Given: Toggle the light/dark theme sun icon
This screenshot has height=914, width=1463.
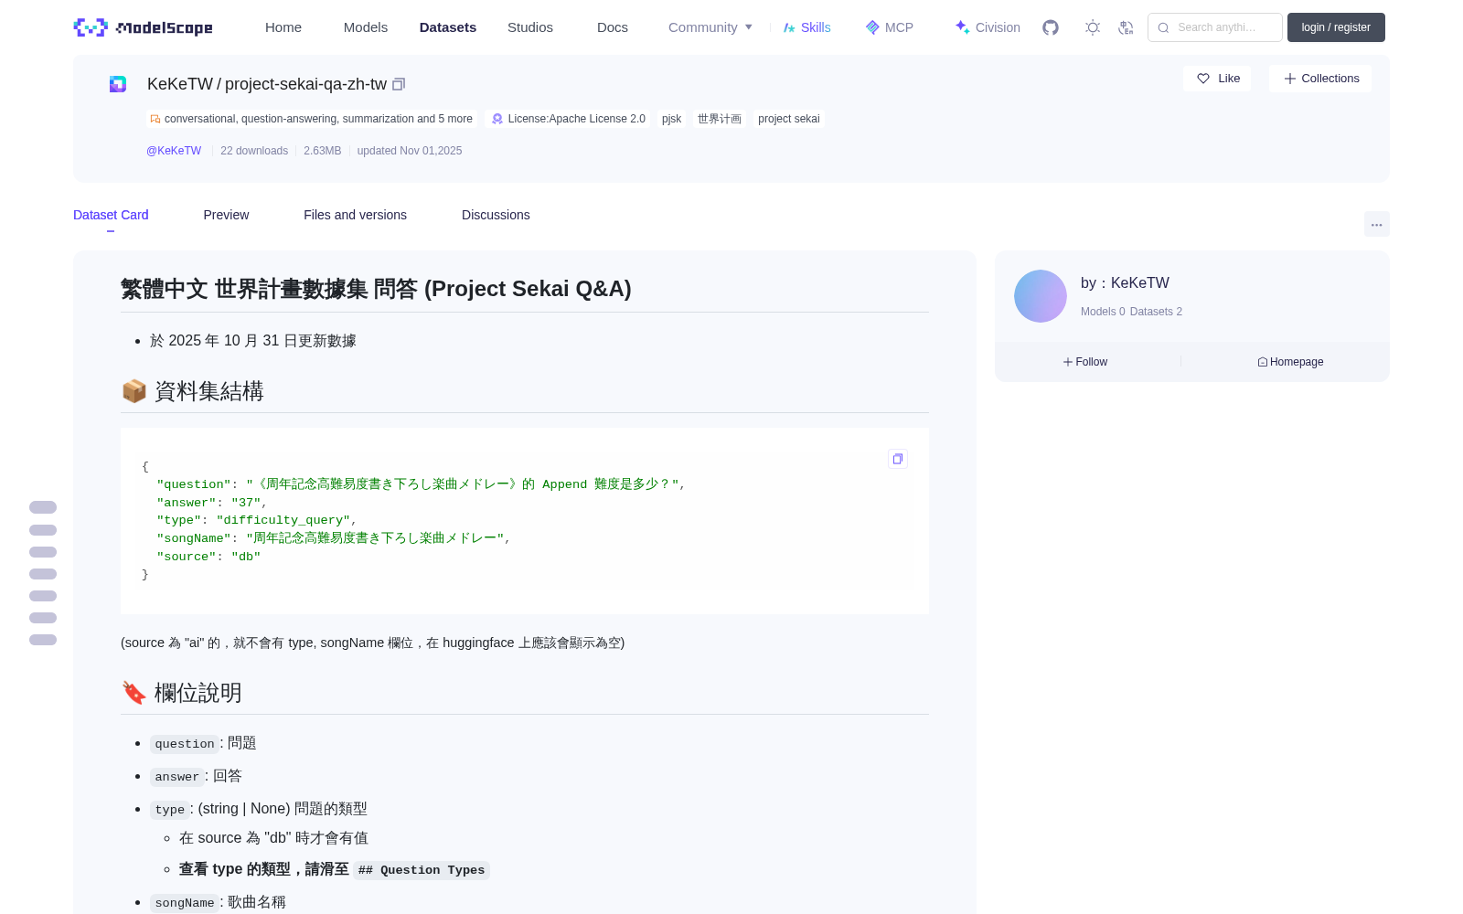Looking at the screenshot, I should pyautogui.click(x=1093, y=27).
